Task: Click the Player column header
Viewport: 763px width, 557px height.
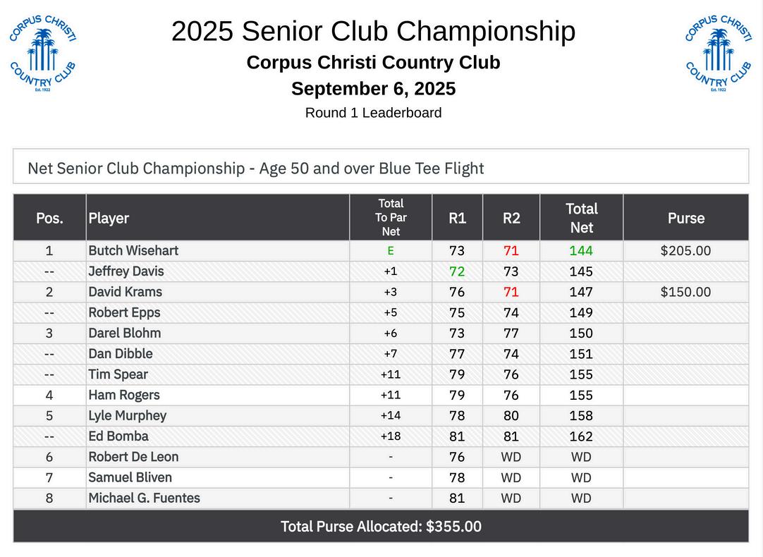Action: pyautogui.click(x=109, y=218)
